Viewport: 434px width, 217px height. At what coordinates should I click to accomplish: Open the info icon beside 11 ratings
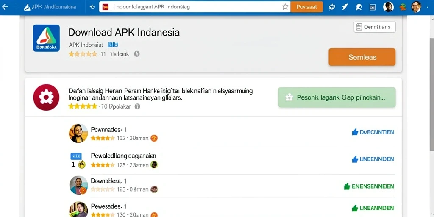click(137, 54)
